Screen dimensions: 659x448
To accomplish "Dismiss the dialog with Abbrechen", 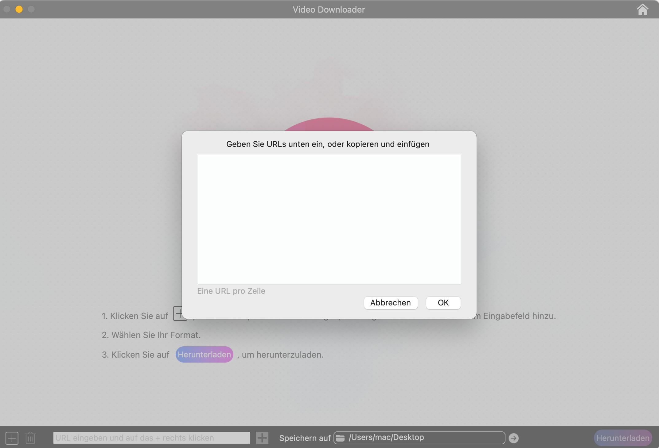I will [x=390, y=303].
